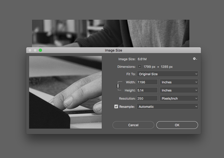The width and height of the screenshot is (224, 158).
Task: Click the document canvas behind the dialog
Action: pyautogui.click(x=111, y=33)
